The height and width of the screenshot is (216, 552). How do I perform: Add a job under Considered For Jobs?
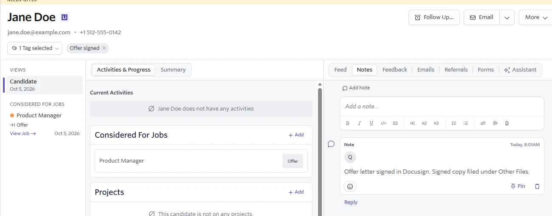[x=296, y=135]
